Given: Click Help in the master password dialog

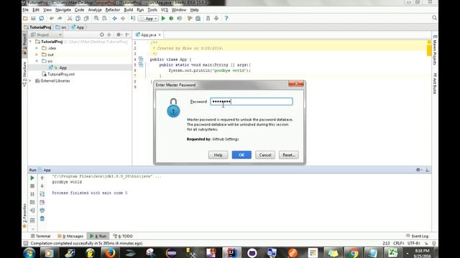Looking at the screenshot, I should 218,155.
